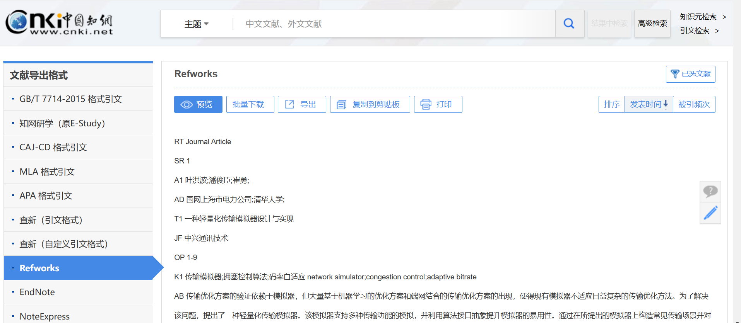741x323 pixels.
Task: Sort by 发表时间 descending
Action: coord(649,104)
